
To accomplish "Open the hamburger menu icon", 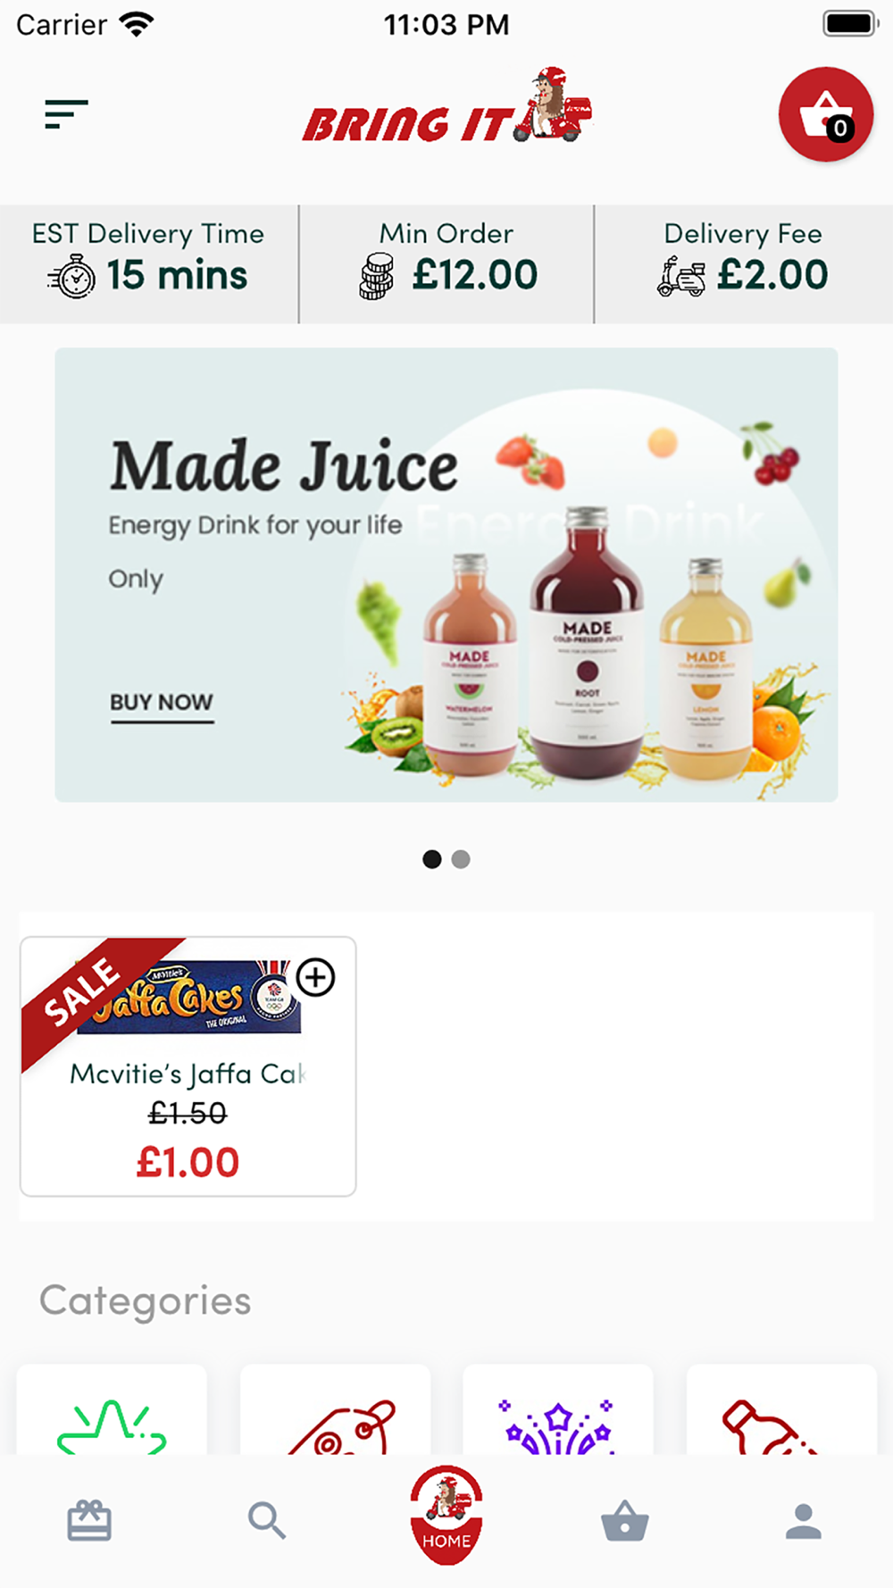I will pyautogui.click(x=67, y=114).
